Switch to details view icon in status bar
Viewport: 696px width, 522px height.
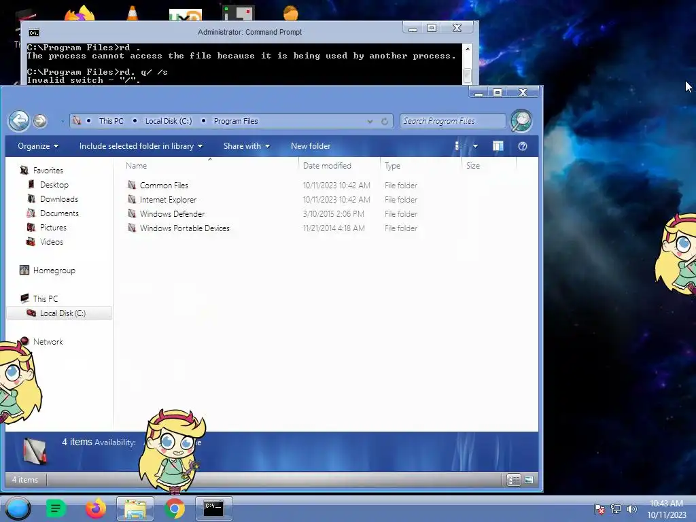click(514, 480)
